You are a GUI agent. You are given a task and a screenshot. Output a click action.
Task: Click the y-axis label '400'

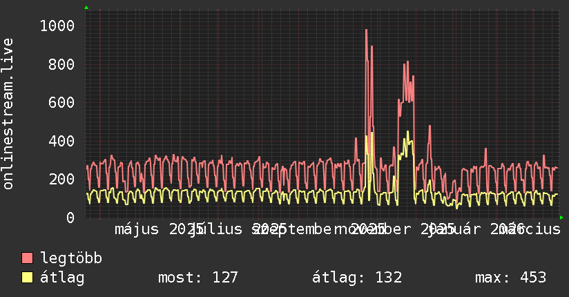pos(61,141)
